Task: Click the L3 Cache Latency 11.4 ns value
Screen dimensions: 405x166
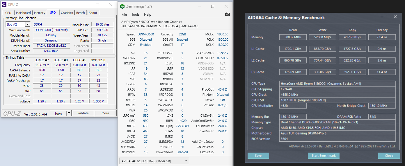Action: [382, 72]
